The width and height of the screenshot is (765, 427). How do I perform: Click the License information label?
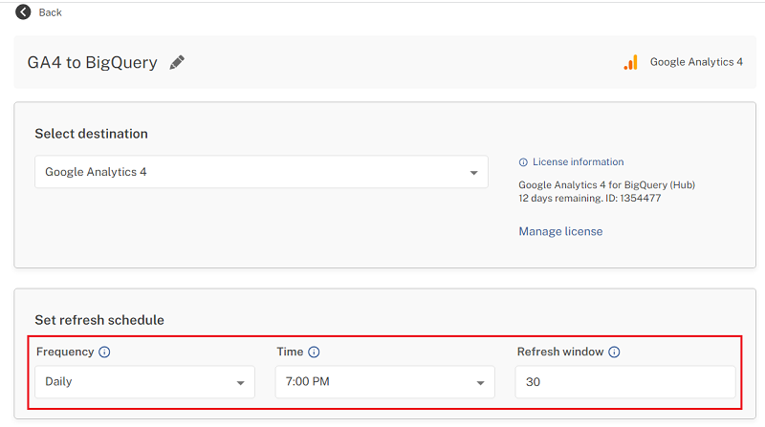pyautogui.click(x=579, y=161)
